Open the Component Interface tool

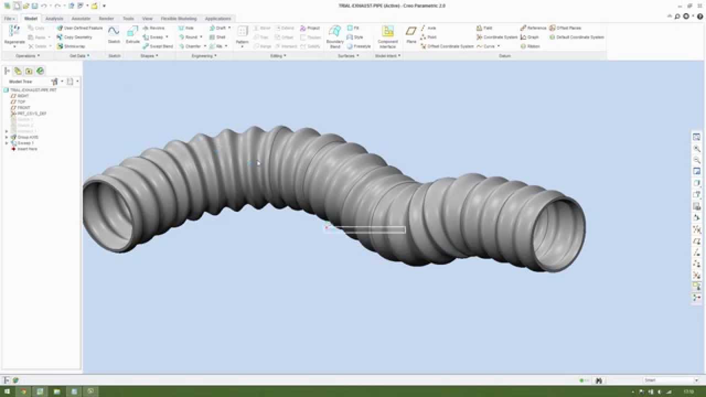click(388, 36)
